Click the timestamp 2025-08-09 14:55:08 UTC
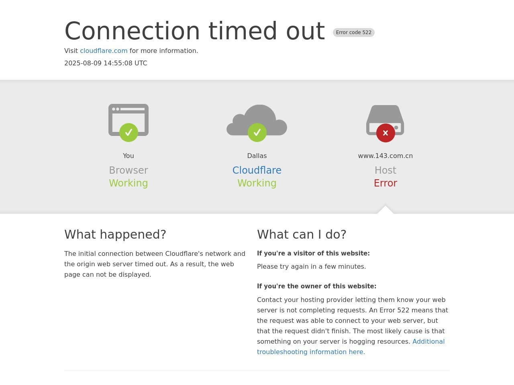 pos(106,63)
